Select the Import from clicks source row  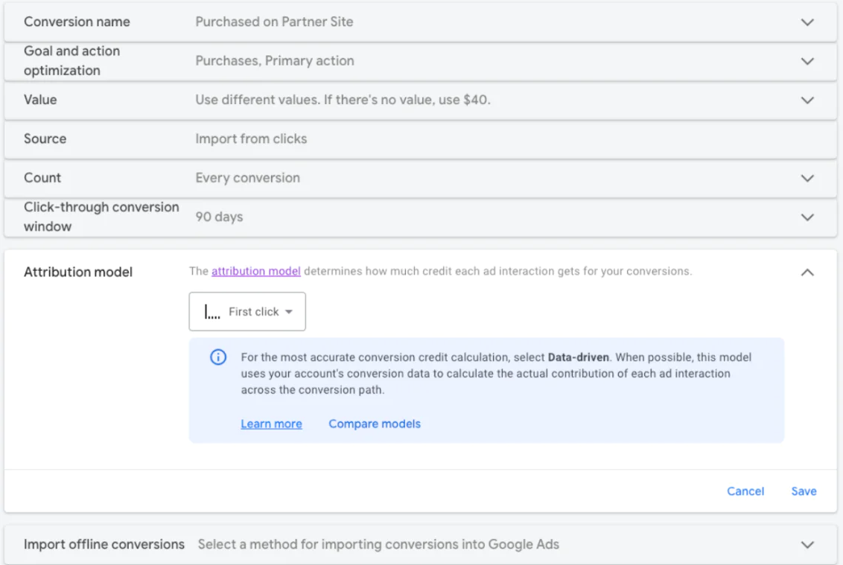coord(251,138)
